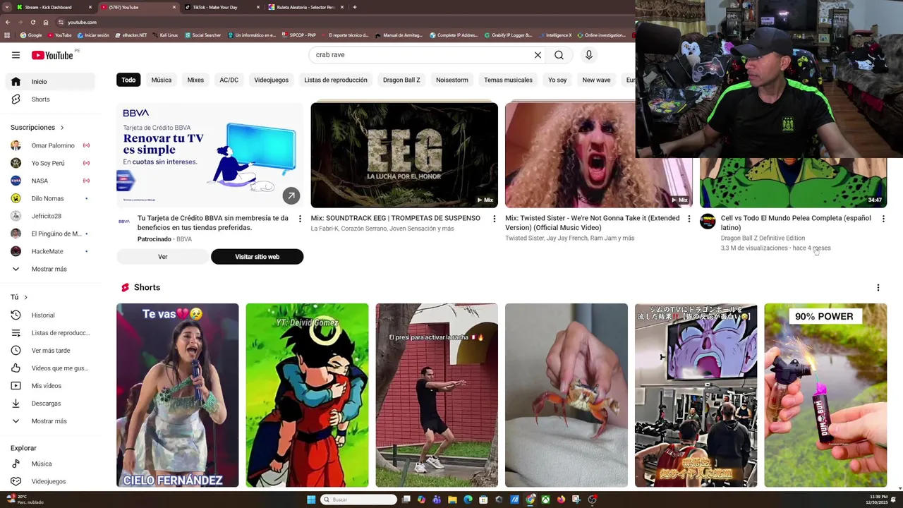
Task: Select the AC/DC filter chip
Action: point(229,80)
